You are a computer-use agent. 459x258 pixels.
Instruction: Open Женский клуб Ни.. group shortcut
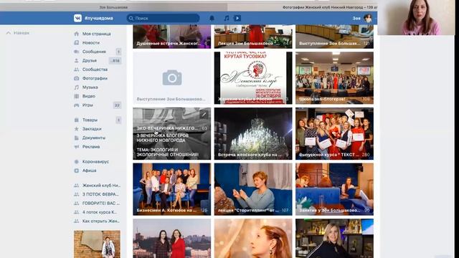101,186
